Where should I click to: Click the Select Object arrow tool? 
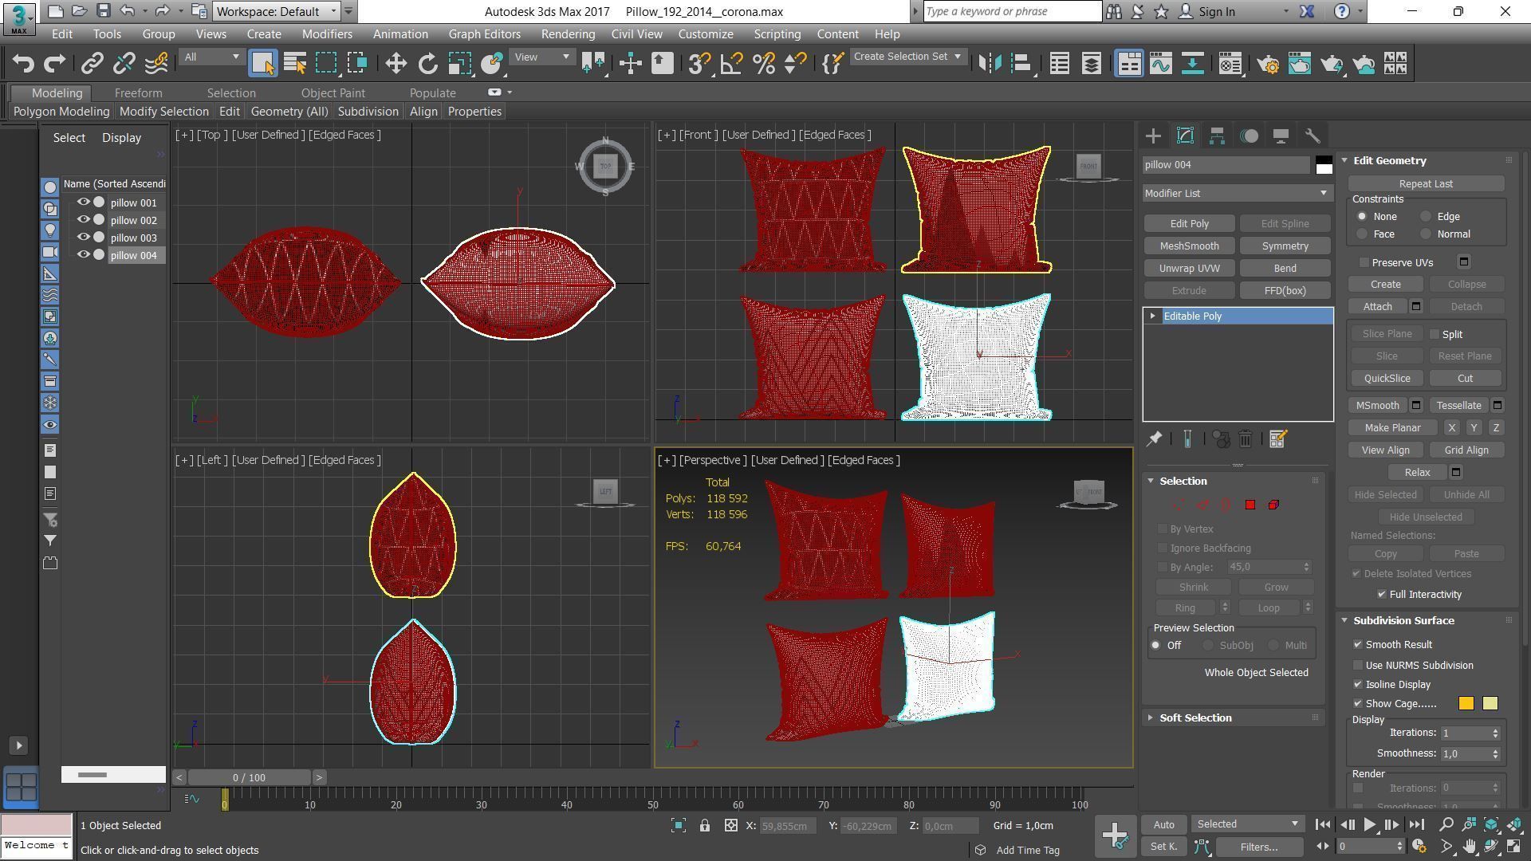pyautogui.click(x=262, y=64)
